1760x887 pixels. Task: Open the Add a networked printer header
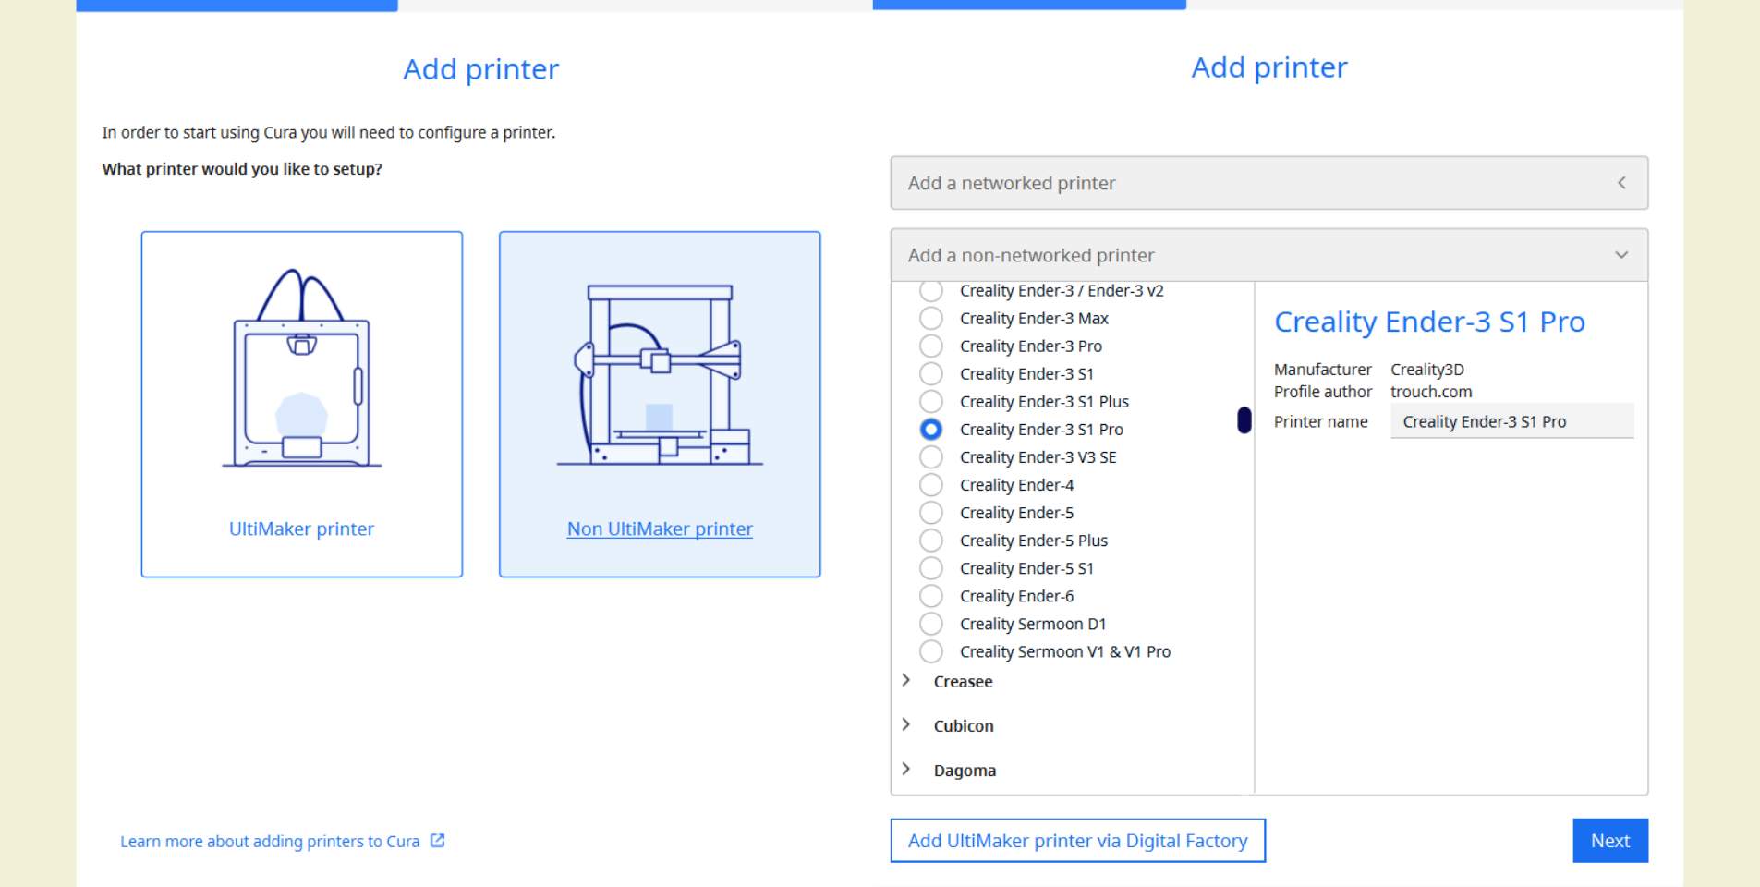coord(1268,183)
